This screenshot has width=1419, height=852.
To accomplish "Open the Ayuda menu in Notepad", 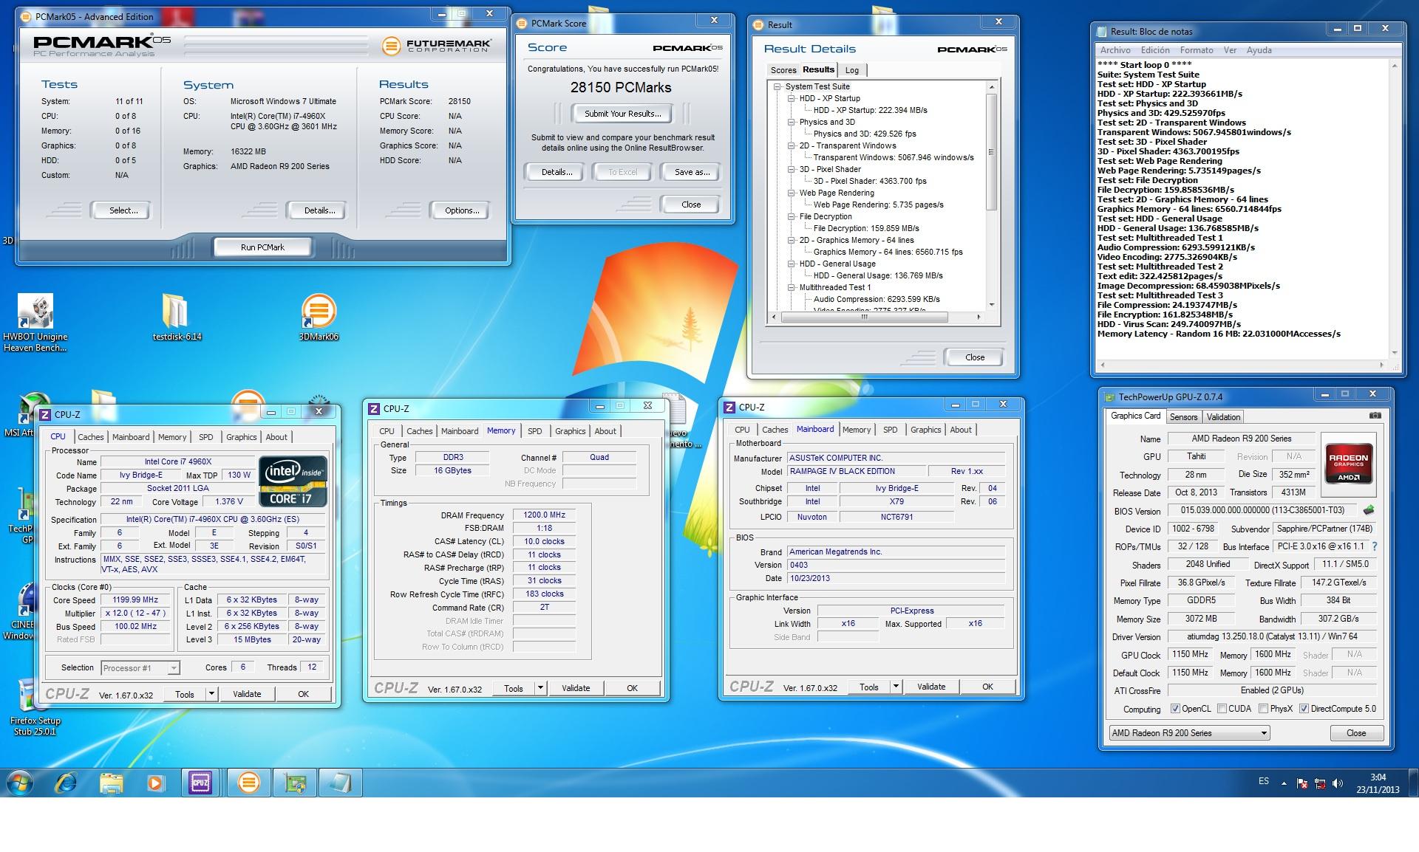I will pyautogui.click(x=1259, y=50).
